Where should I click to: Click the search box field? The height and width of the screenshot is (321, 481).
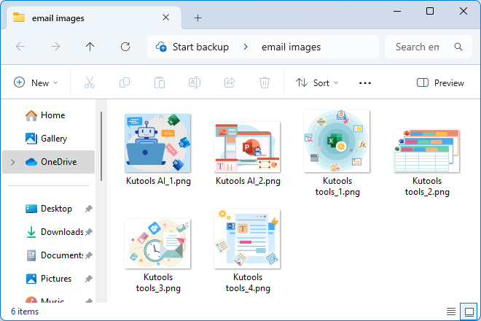421,47
